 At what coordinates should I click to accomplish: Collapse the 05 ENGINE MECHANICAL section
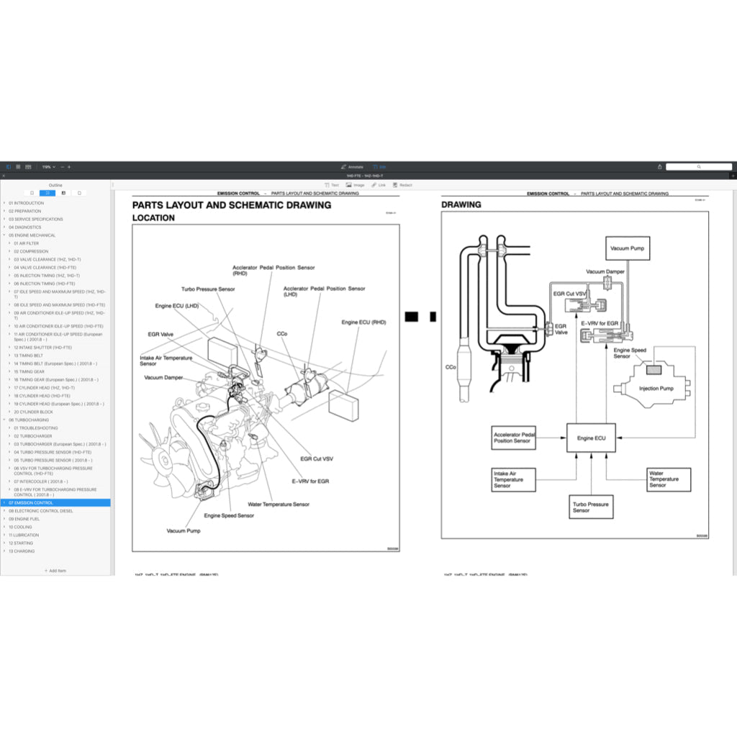point(4,235)
